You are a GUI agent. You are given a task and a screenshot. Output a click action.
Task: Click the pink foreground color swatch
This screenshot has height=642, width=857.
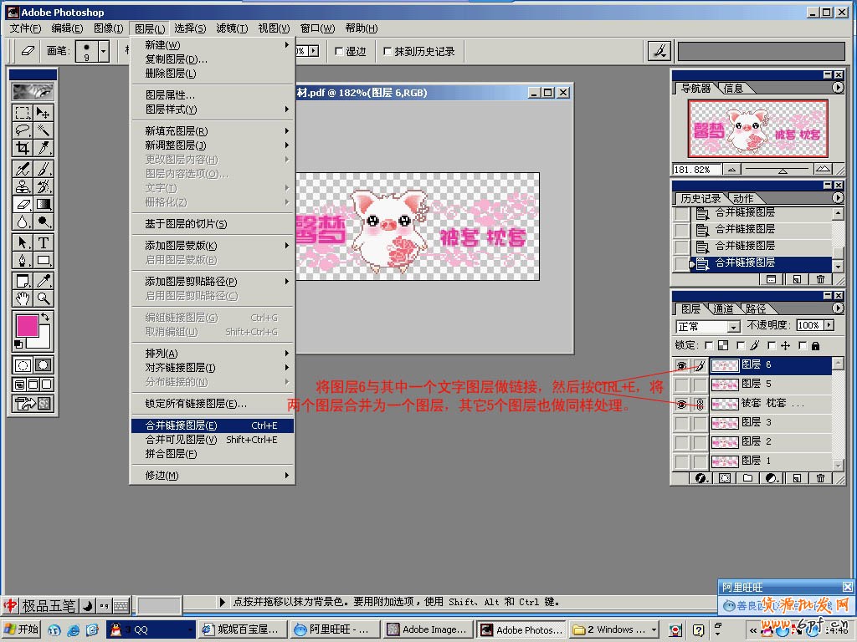pos(27,326)
